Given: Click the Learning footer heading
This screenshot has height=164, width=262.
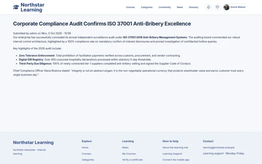Looking at the screenshot, I should tap(128, 141).
